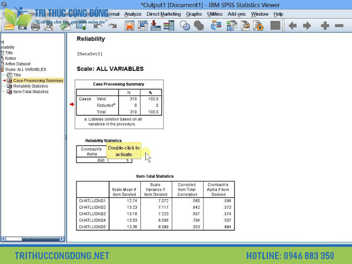Click the outline scrollbar right arrow
The image size is (352, 264).
62,239
